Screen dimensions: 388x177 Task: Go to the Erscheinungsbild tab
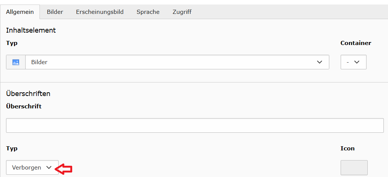tap(100, 12)
